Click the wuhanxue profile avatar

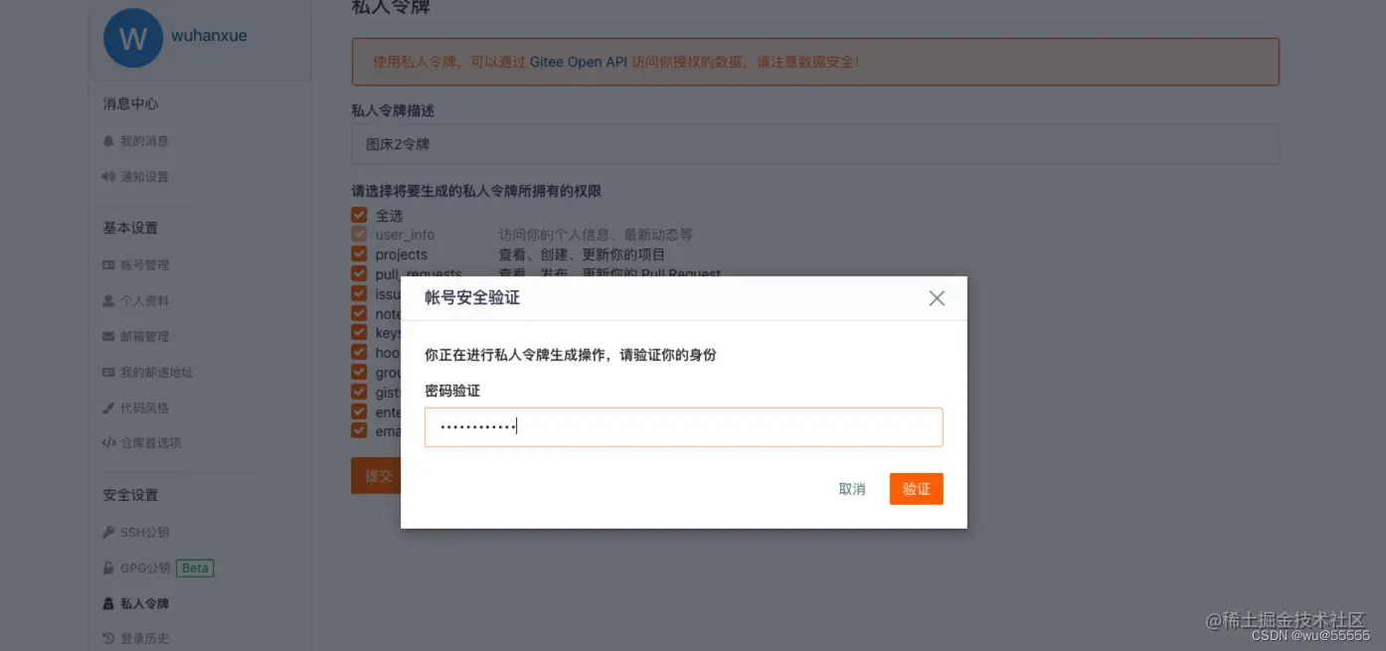click(133, 38)
